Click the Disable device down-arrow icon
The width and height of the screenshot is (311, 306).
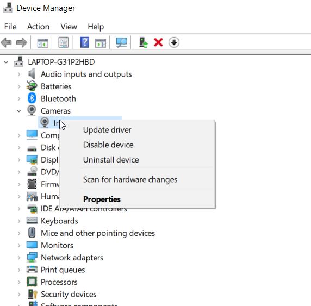coord(174,42)
